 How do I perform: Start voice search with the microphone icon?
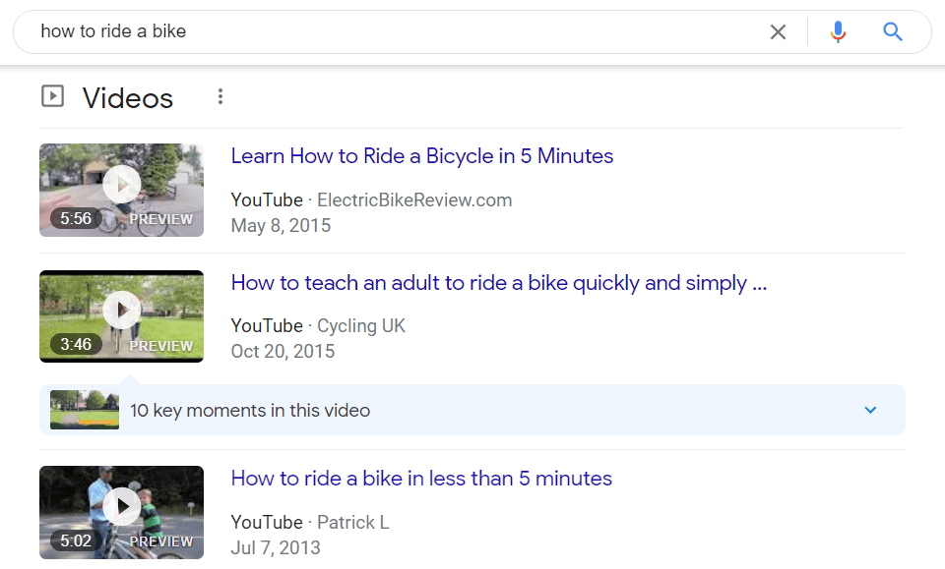click(838, 31)
